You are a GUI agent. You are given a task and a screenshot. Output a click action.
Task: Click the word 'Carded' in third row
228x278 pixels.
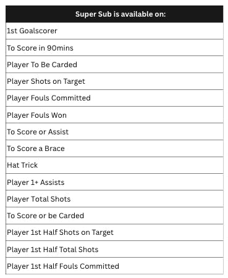click(x=64, y=65)
